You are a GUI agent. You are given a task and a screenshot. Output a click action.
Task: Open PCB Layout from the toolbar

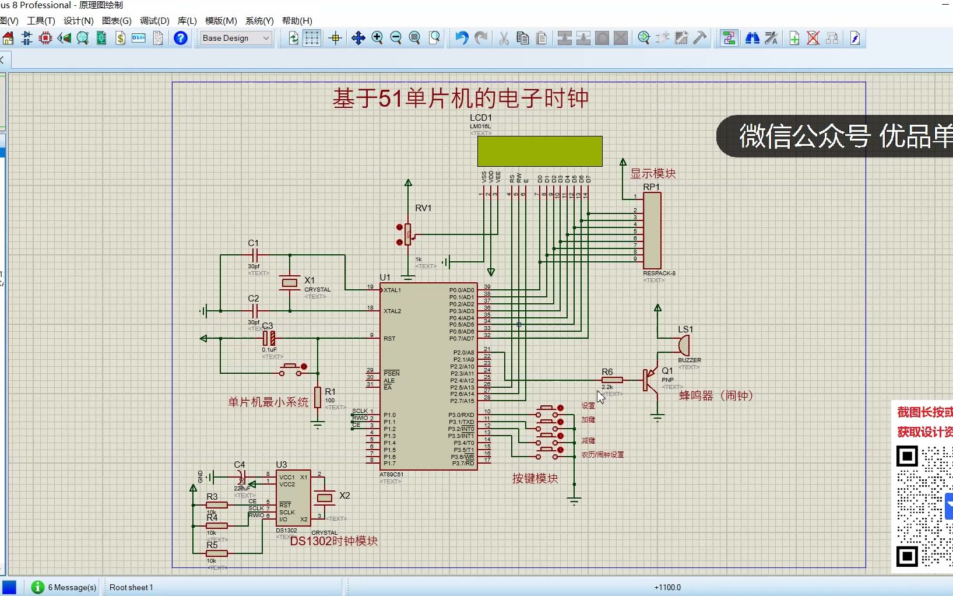click(x=45, y=38)
